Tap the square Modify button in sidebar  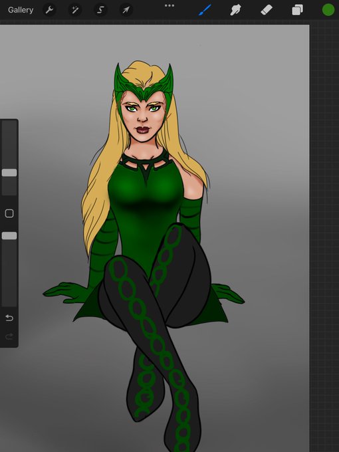[9, 213]
